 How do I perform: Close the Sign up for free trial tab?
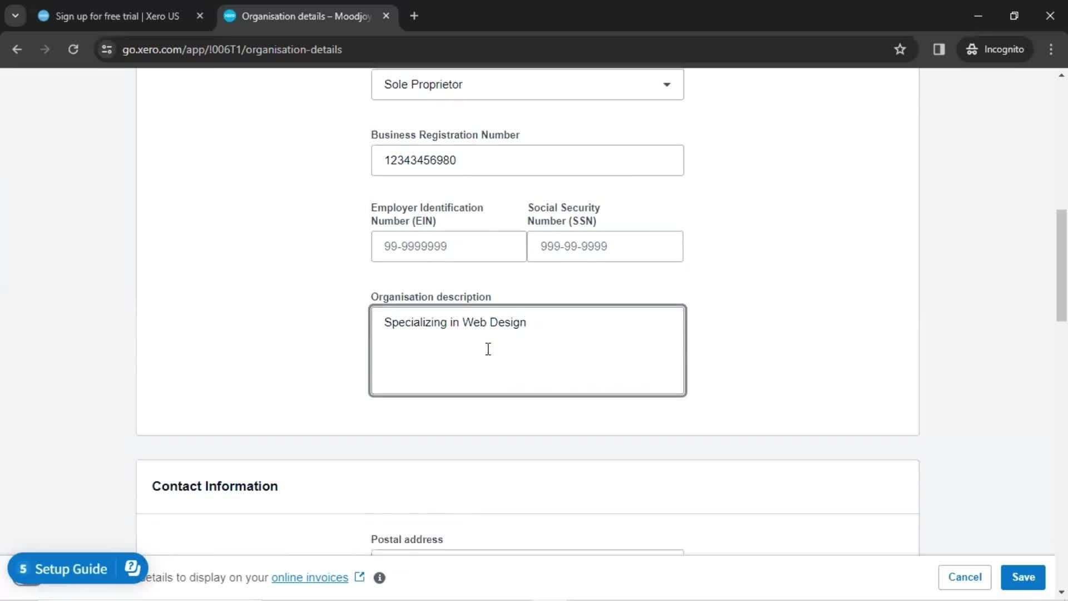click(x=200, y=16)
